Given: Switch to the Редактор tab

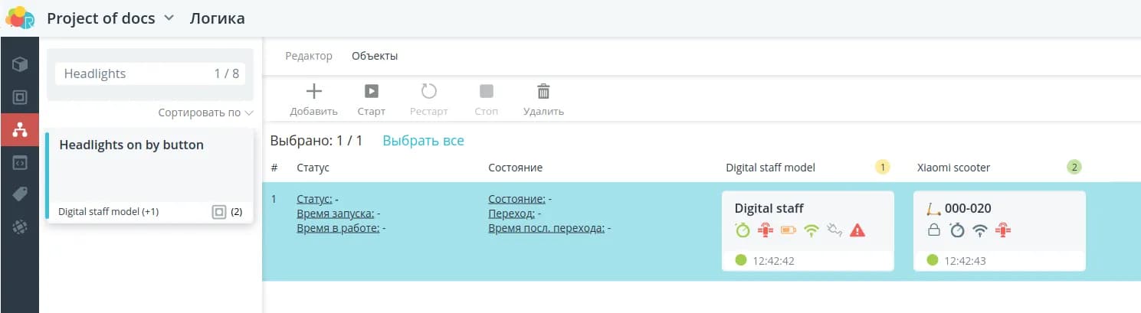Looking at the screenshot, I should (309, 56).
